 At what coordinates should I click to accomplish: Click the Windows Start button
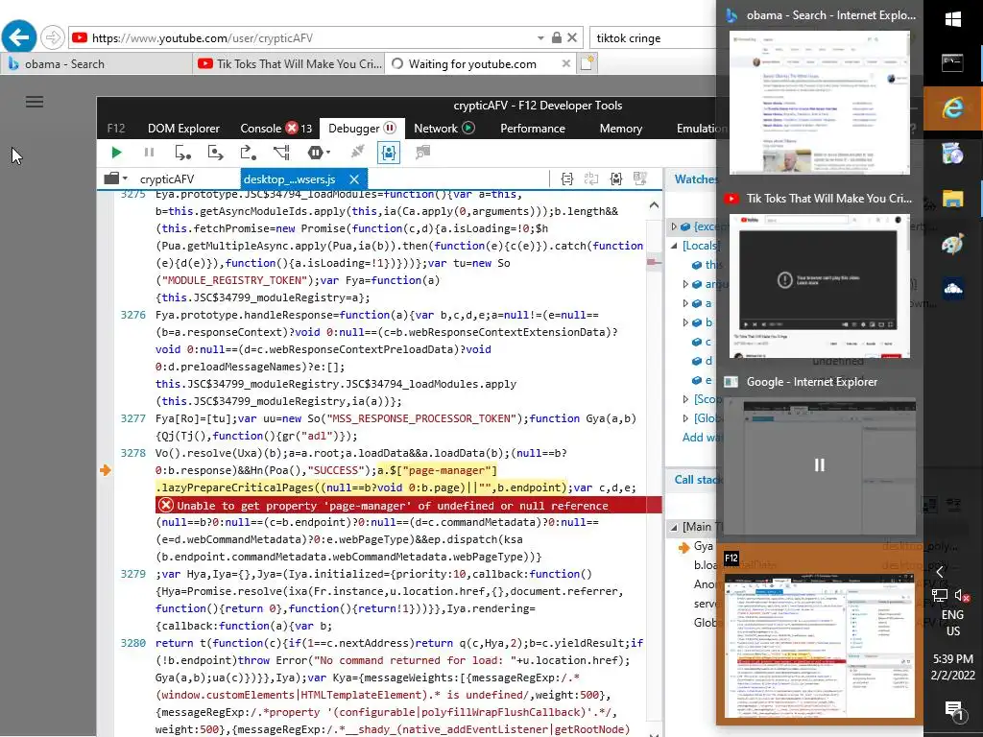(953, 19)
